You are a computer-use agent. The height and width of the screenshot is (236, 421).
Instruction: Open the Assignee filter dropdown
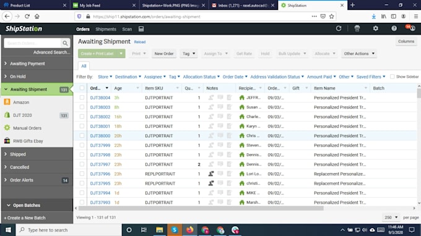[x=155, y=77]
